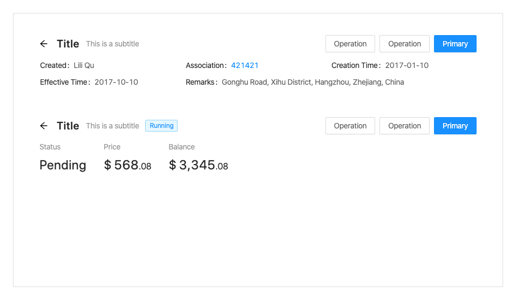The width and height of the screenshot is (516, 300).
Task: Select the subtitle text beside the Running tag
Action: tap(112, 126)
